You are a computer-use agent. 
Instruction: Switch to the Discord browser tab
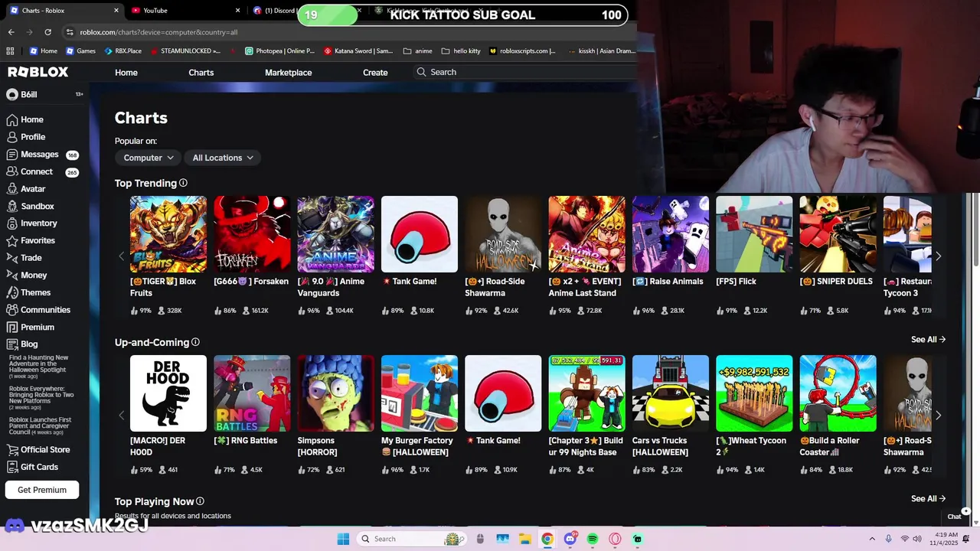[276, 11]
